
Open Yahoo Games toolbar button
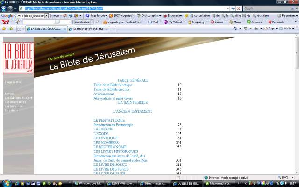(x=217, y=22)
